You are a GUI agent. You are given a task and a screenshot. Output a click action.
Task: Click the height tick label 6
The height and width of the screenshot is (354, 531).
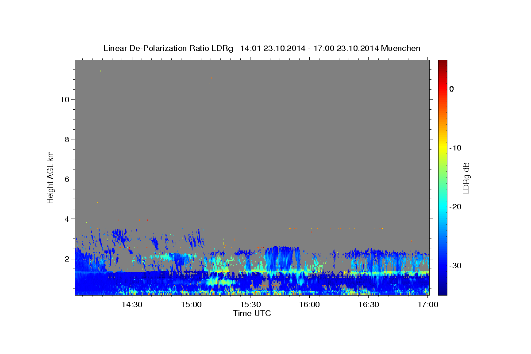pyautogui.click(x=66, y=179)
